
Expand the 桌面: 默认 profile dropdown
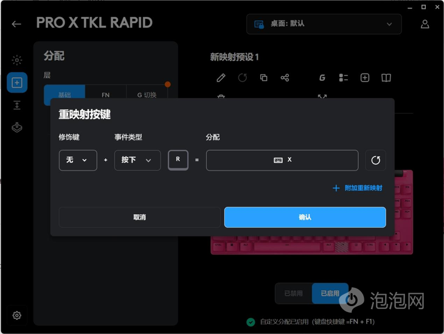coord(324,24)
